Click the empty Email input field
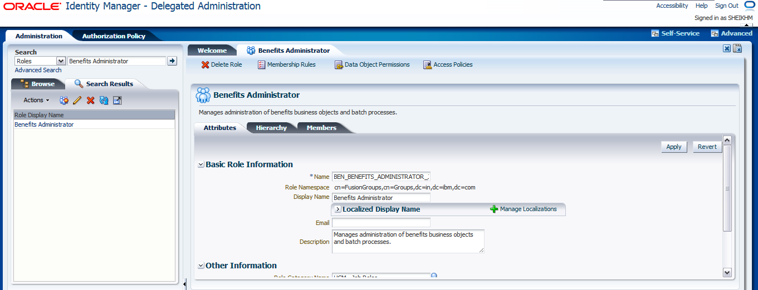The width and height of the screenshot is (758, 290). [381, 223]
